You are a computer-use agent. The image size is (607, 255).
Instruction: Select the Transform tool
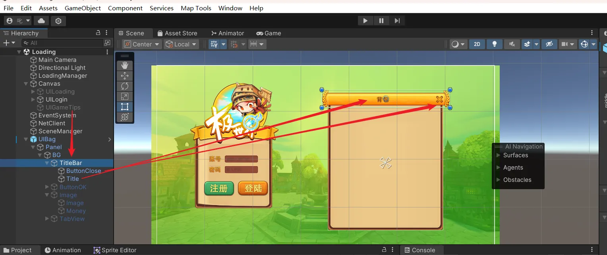click(x=125, y=117)
